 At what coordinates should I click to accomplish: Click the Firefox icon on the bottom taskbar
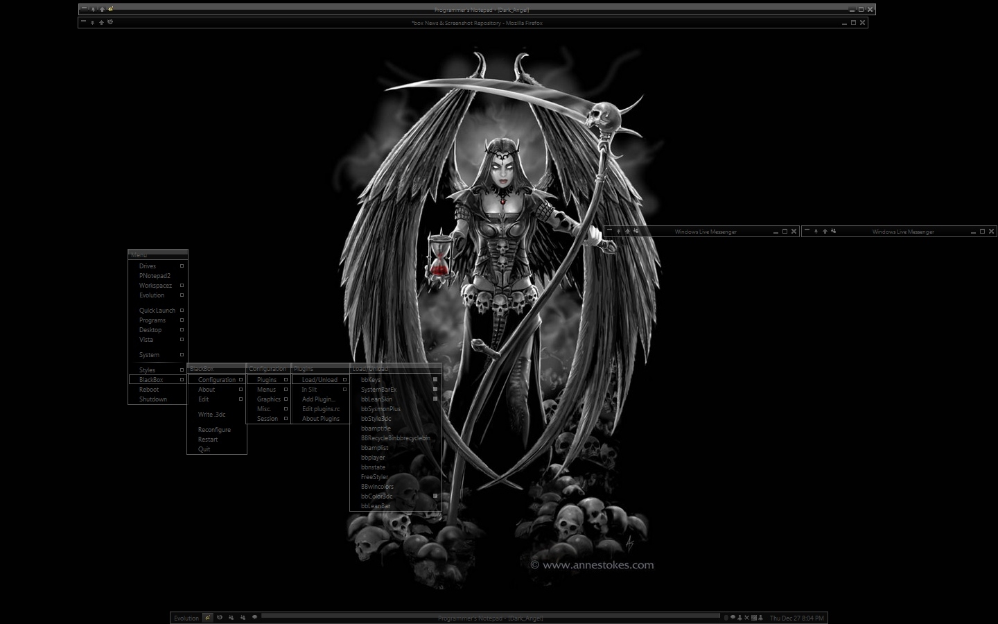[220, 617]
